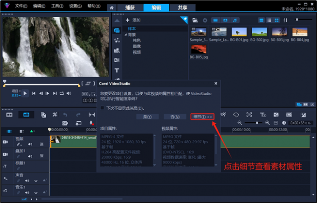Click the preview scrubber trim bar
The height and width of the screenshot is (203, 317).
(x=41, y=85)
